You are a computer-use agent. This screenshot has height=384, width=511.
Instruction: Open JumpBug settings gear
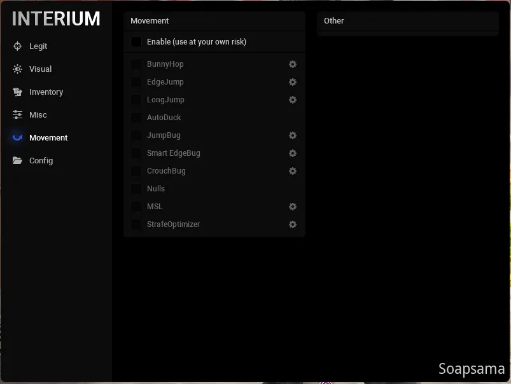(293, 135)
